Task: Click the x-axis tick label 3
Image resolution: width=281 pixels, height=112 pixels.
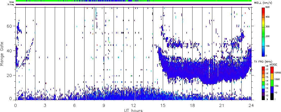Action: click(x=45, y=105)
